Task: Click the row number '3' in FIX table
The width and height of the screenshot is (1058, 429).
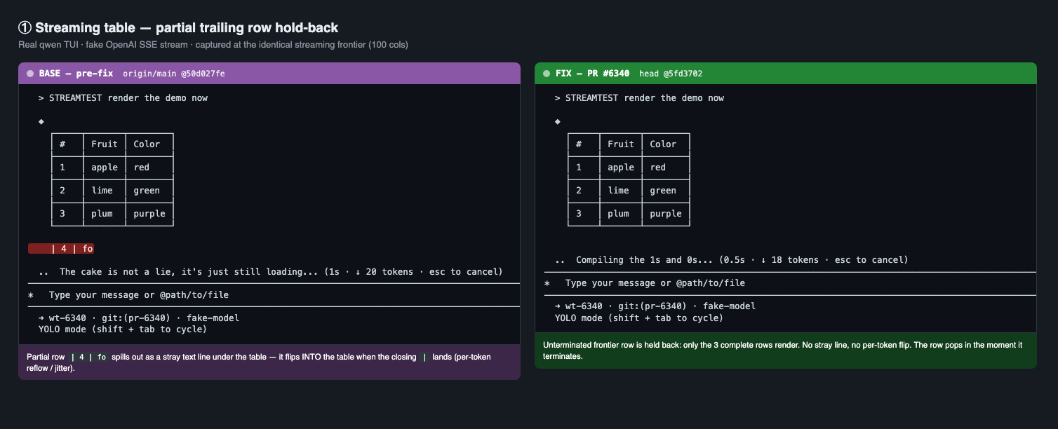Action: tap(579, 213)
